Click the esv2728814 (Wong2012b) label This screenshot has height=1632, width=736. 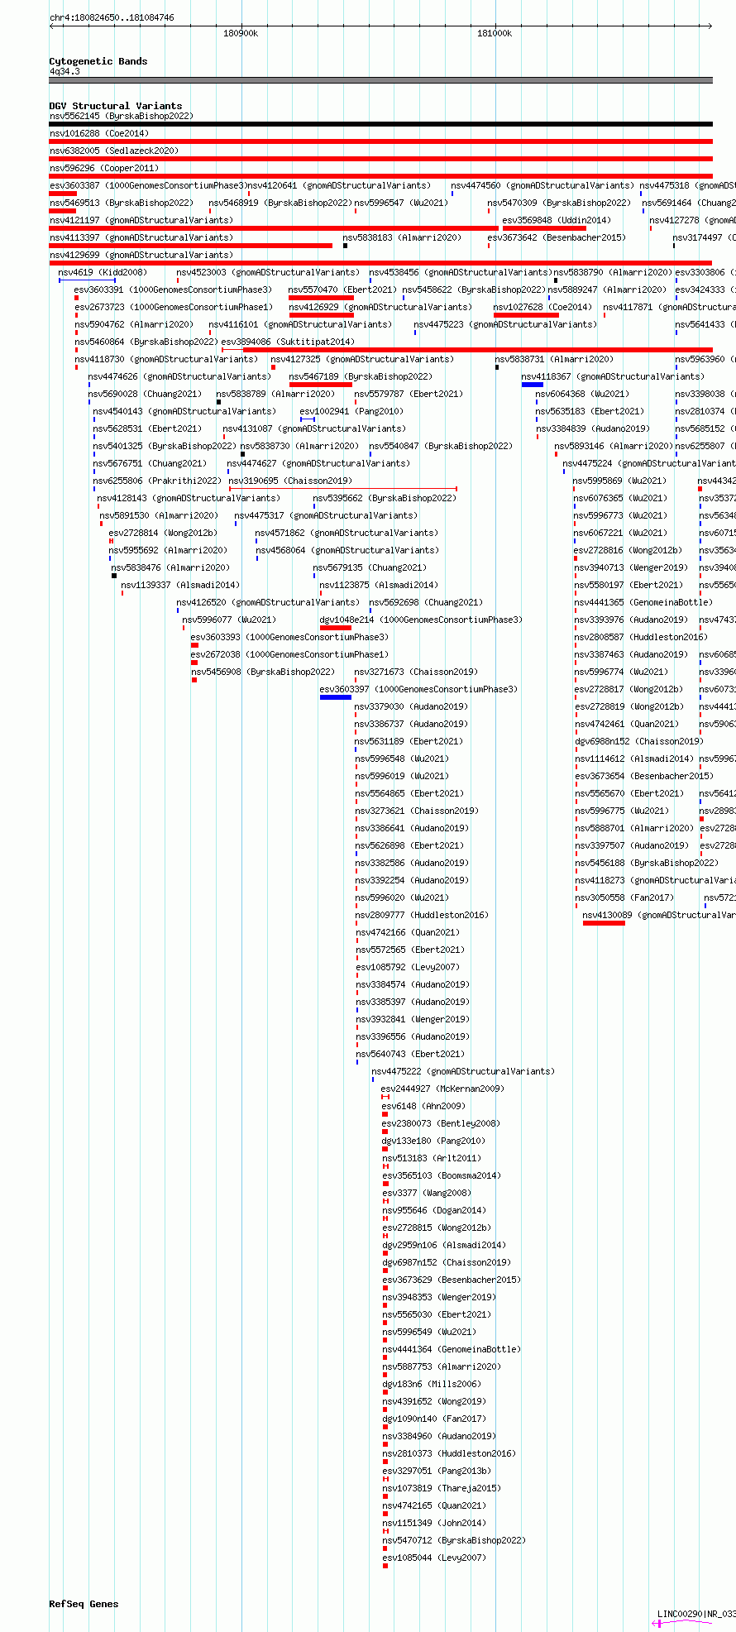tap(163, 533)
